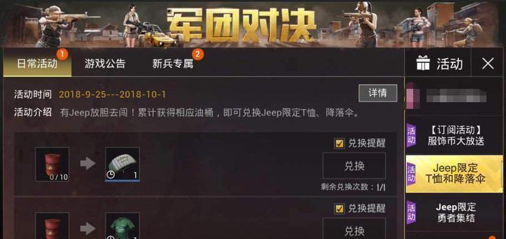The height and width of the screenshot is (239, 506).
Task: Toggle 兑换提醒 checkbox for the T-shirt
Action: point(339,209)
